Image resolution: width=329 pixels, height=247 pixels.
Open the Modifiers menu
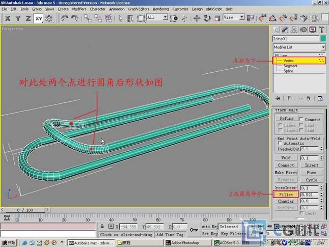pos(79,9)
